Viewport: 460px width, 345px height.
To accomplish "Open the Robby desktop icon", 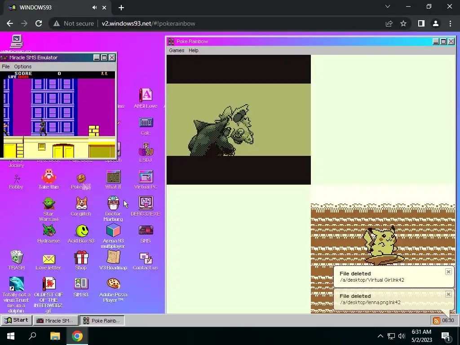I will coord(16,181).
